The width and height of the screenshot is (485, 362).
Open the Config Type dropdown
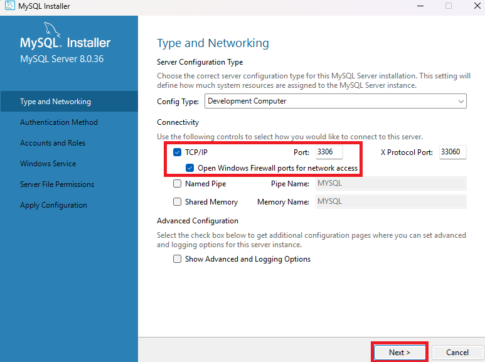point(335,101)
